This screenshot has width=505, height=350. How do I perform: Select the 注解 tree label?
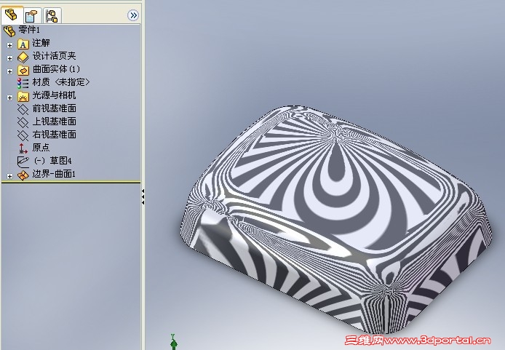tap(41, 43)
